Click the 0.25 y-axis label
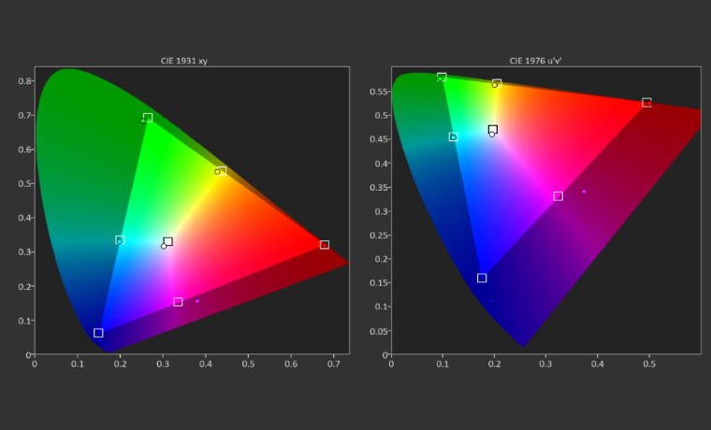 coord(379,236)
